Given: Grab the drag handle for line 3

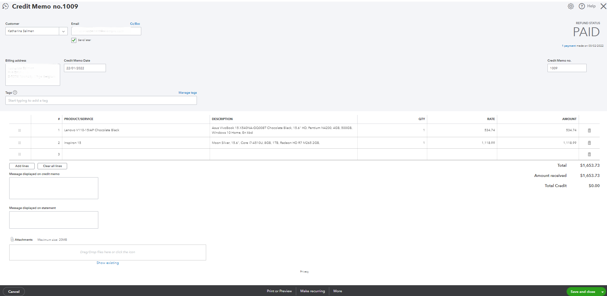Looking at the screenshot, I should tap(19, 154).
